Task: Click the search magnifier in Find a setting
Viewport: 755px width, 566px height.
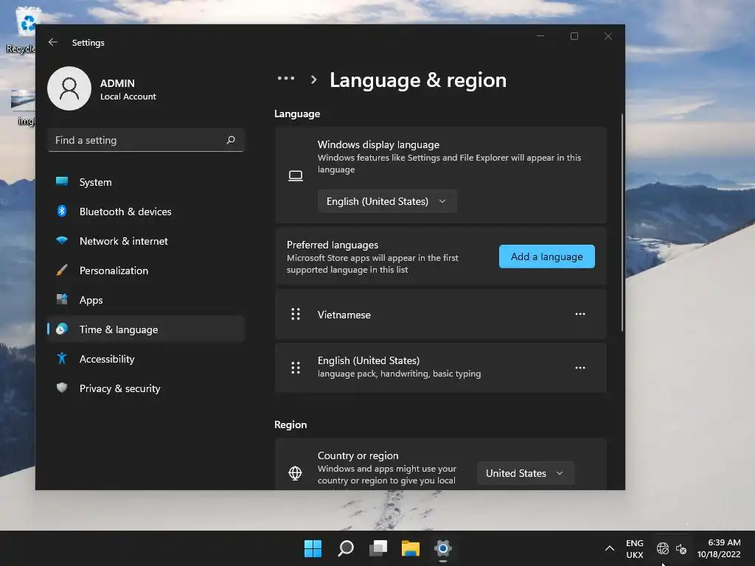Action: click(x=231, y=140)
